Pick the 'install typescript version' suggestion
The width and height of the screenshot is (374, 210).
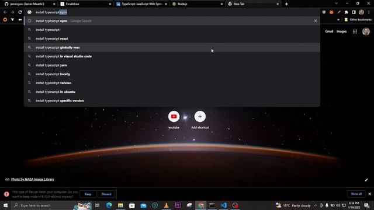point(172,83)
